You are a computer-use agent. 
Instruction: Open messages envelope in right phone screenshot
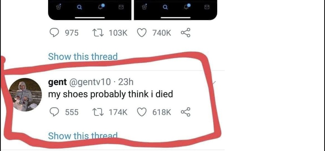[x=206, y=8]
